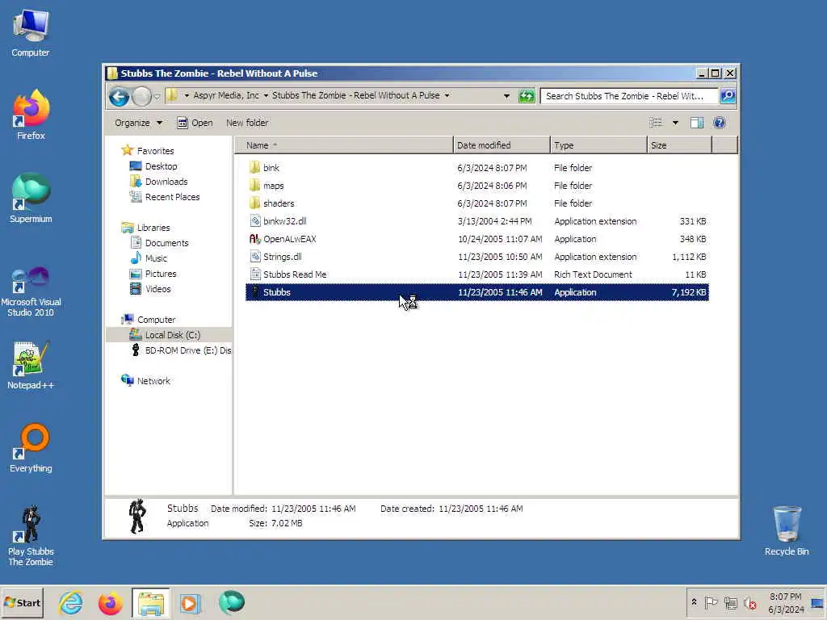Open Explorer help icon
This screenshot has width=827, height=620.
coord(720,123)
